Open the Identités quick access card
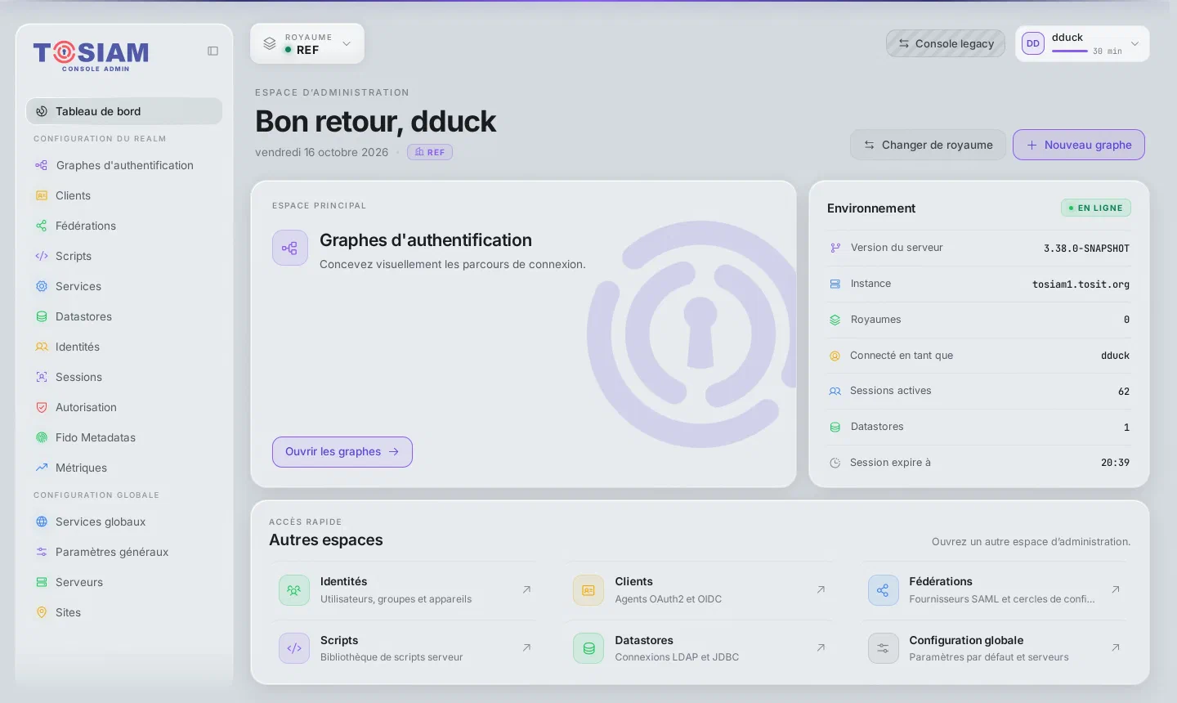 point(406,589)
